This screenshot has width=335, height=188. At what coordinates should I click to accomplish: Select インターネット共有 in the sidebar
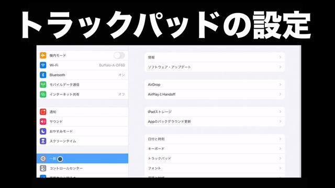[x=83, y=95]
